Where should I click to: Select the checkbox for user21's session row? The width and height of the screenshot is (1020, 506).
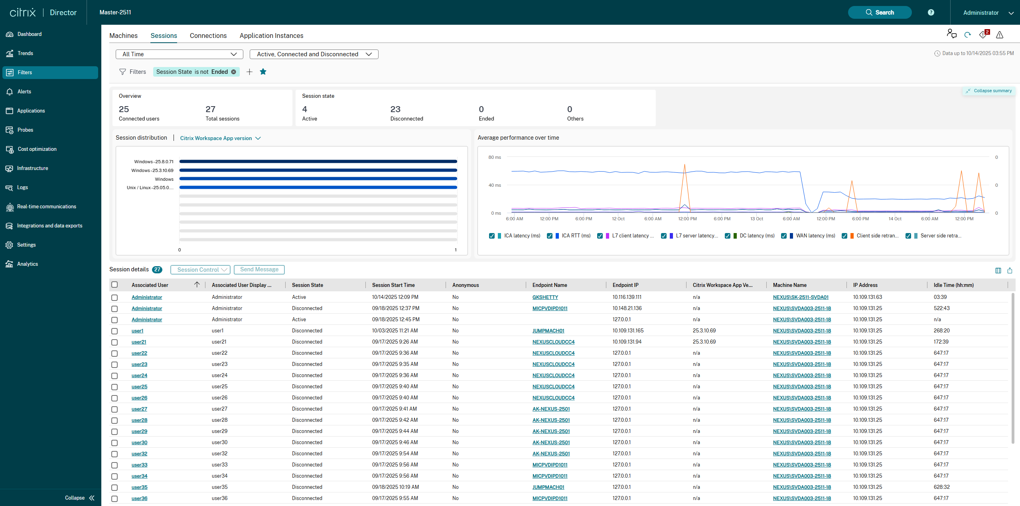115,342
